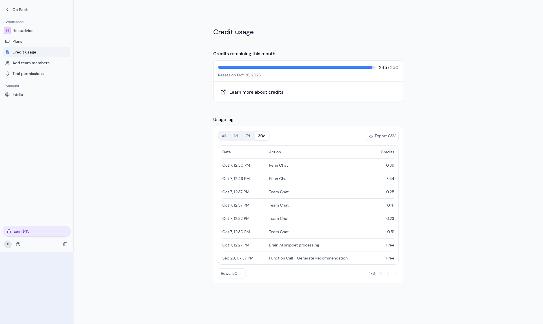Image resolution: width=543 pixels, height=324 pixels.
Task: Open the Hostadvice workspace avatar icon
Action: [7, 31]
